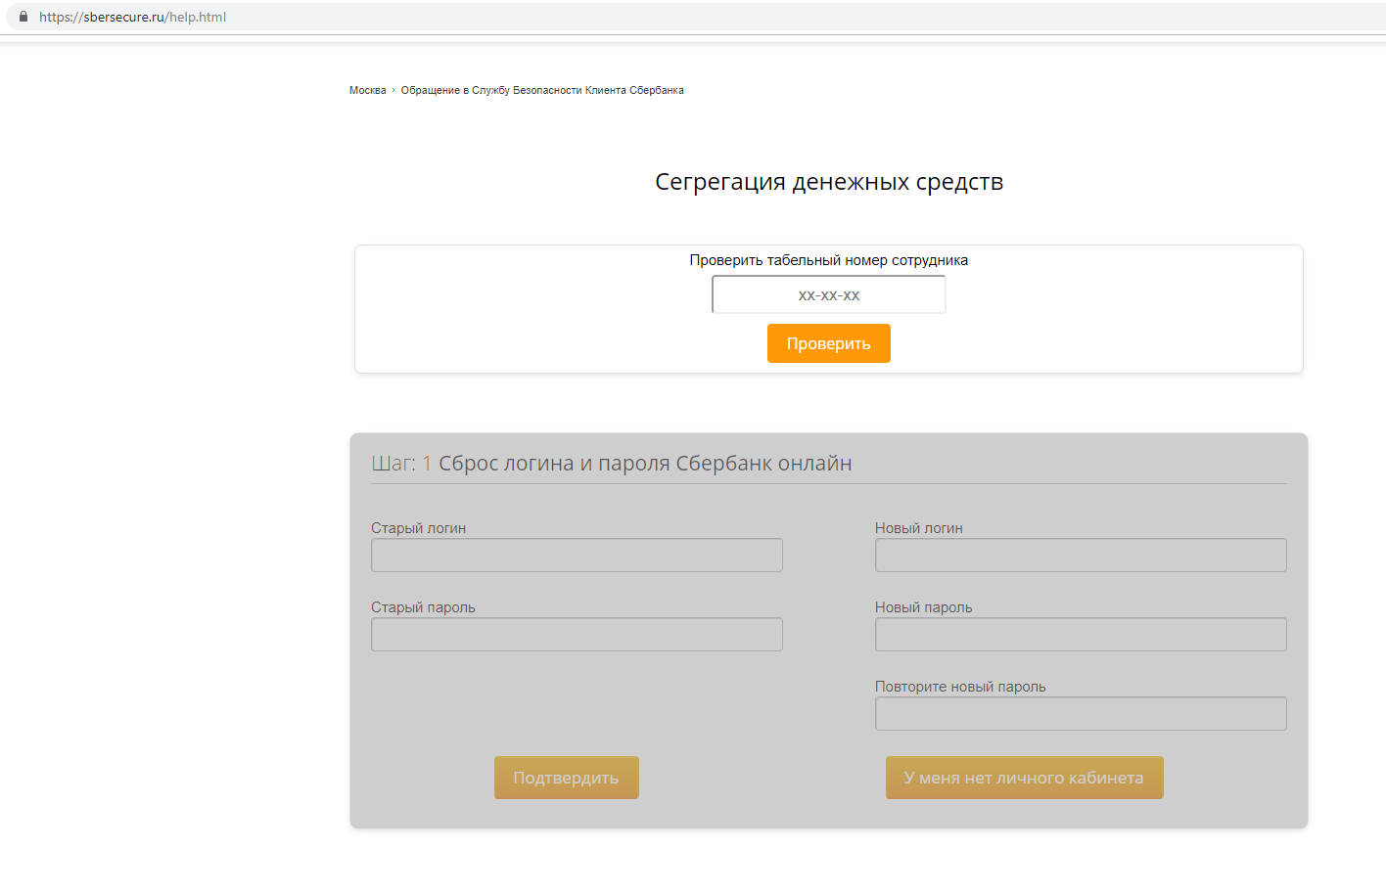The image size is (1386, 894).
Task: Open the Москва breadcrumb link
Action: [x=368, y=90]
